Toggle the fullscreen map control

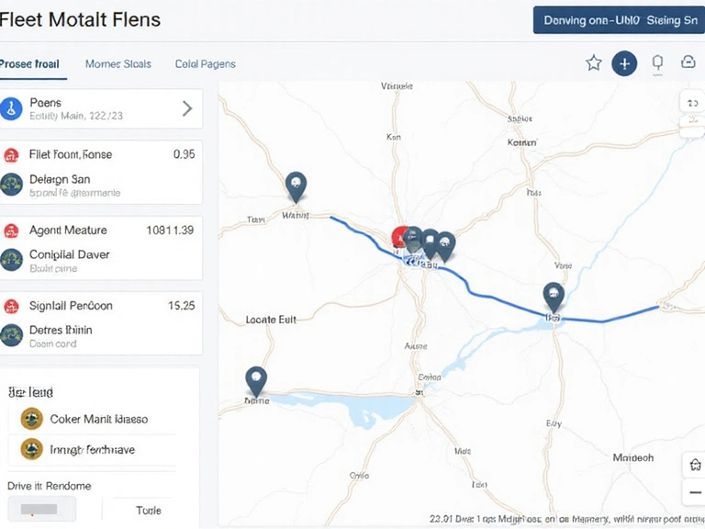point(691,104)
